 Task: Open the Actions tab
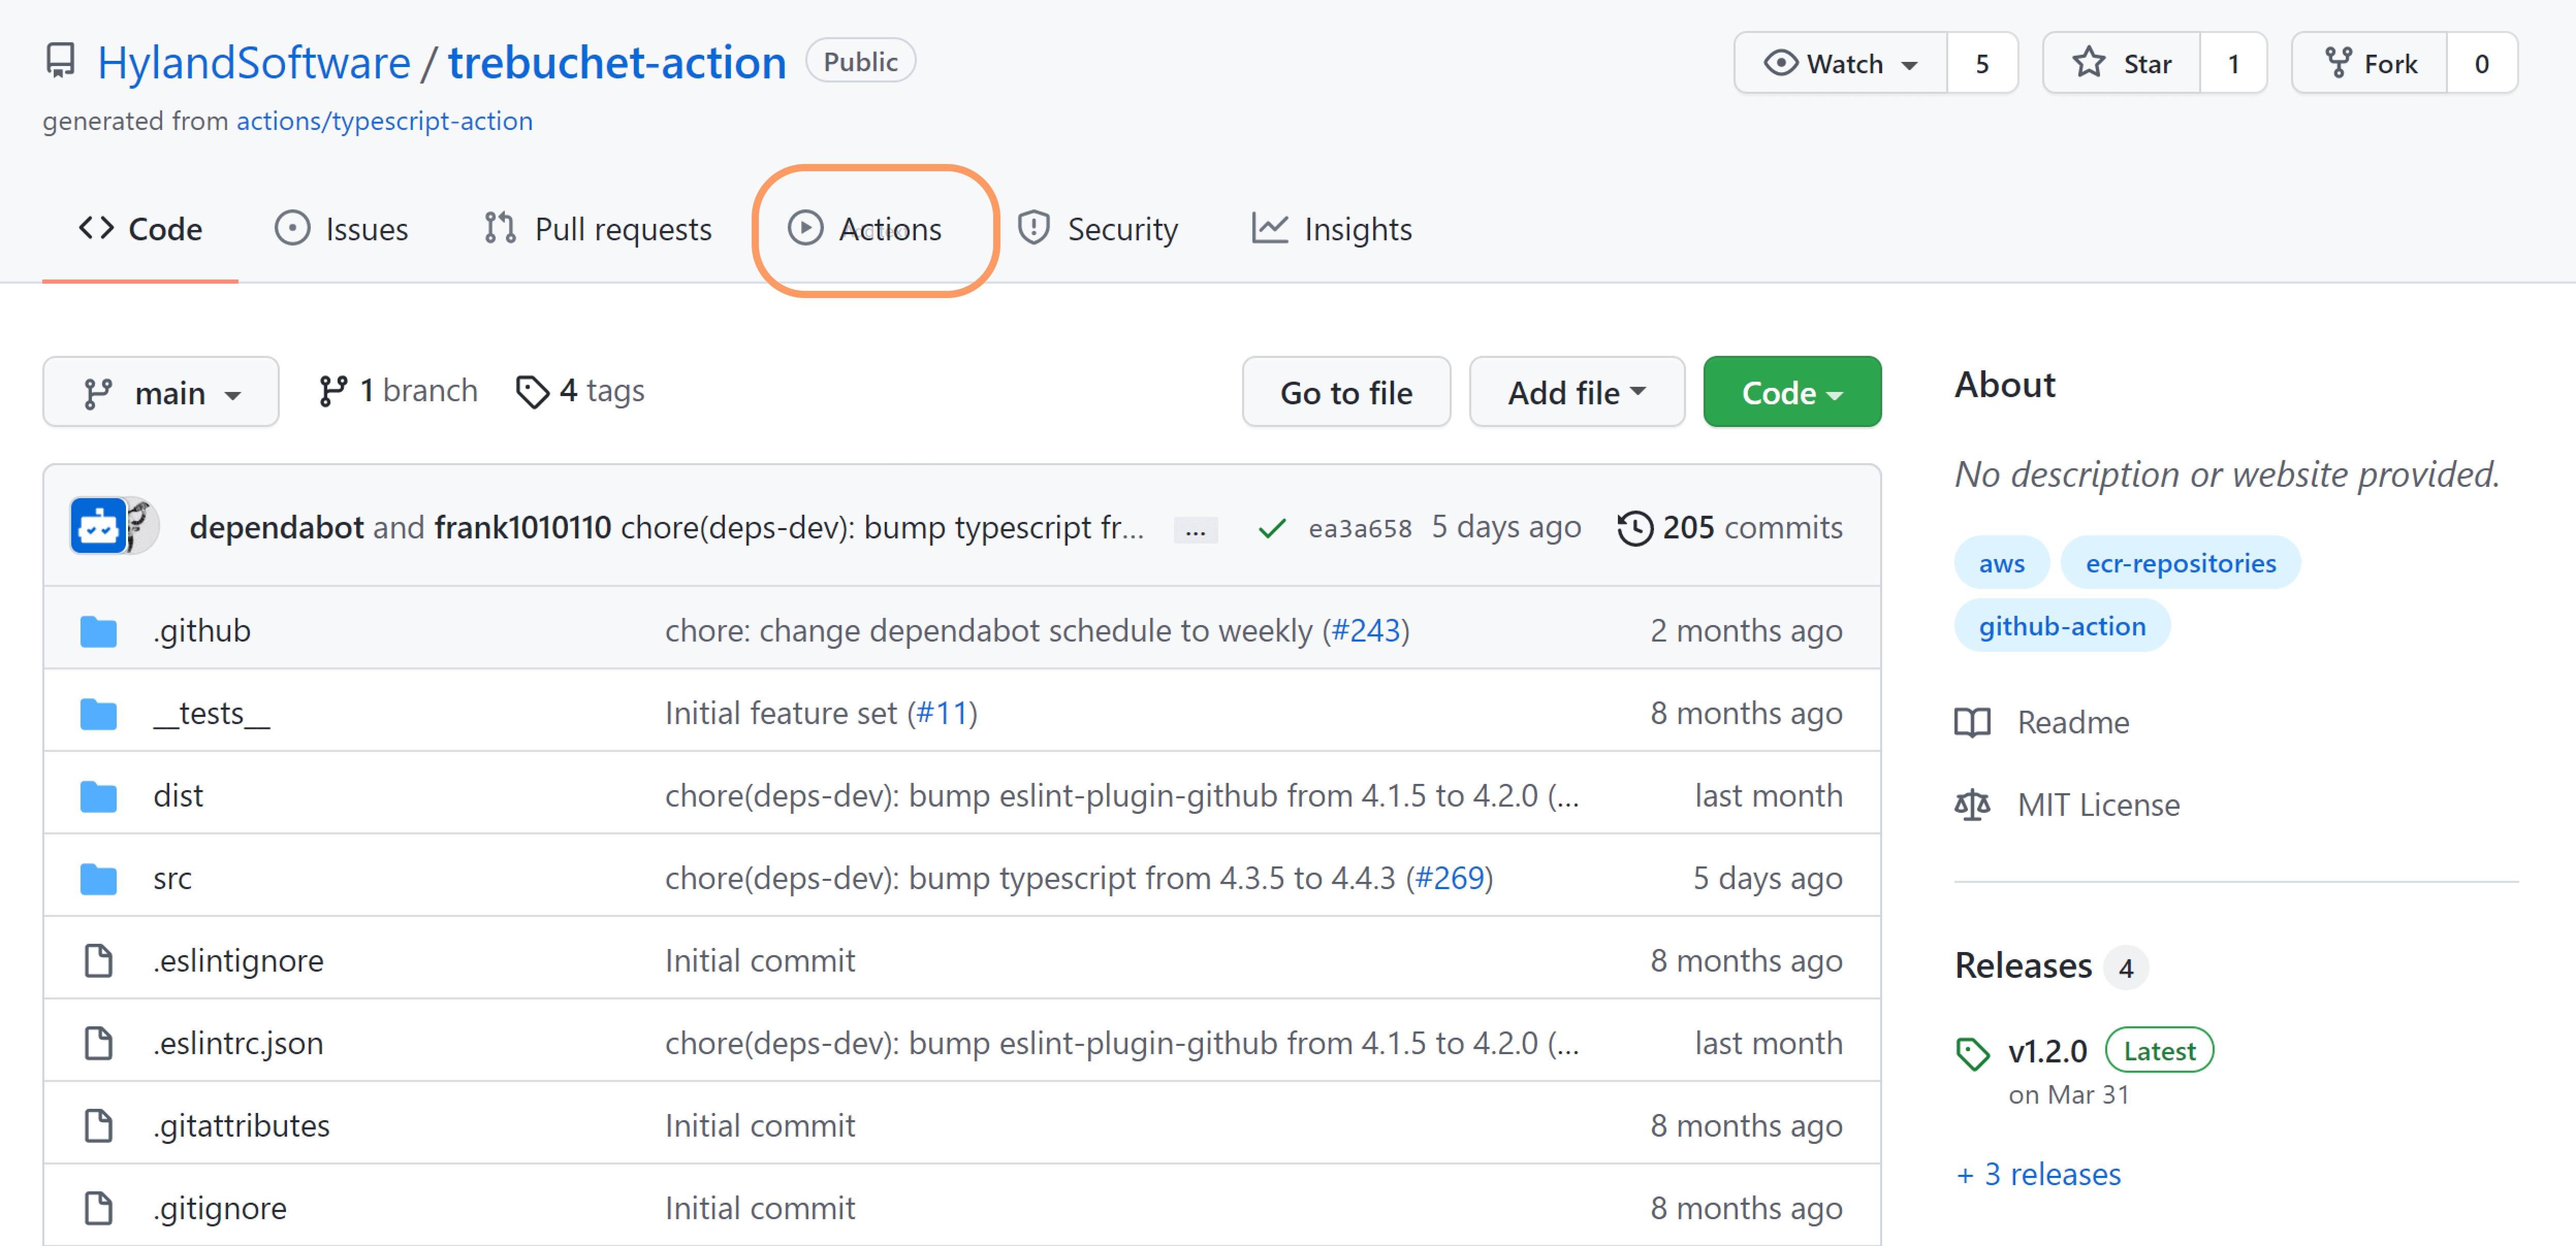tap(865, 229)
